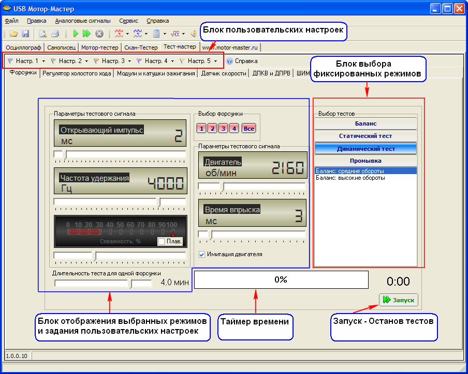This screenshot has width=468, height=374.
Task: Toggle the Имитация двигателя checkbox
Action: pos(202,254)
